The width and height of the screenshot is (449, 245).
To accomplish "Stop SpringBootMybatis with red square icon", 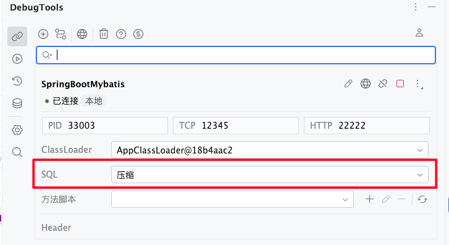I will tap(400, 84).
